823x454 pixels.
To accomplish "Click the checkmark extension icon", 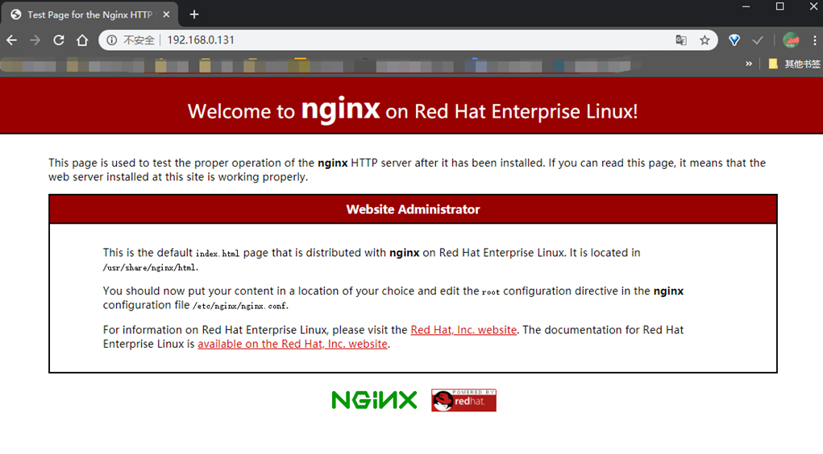I will [x=758, y=40].
